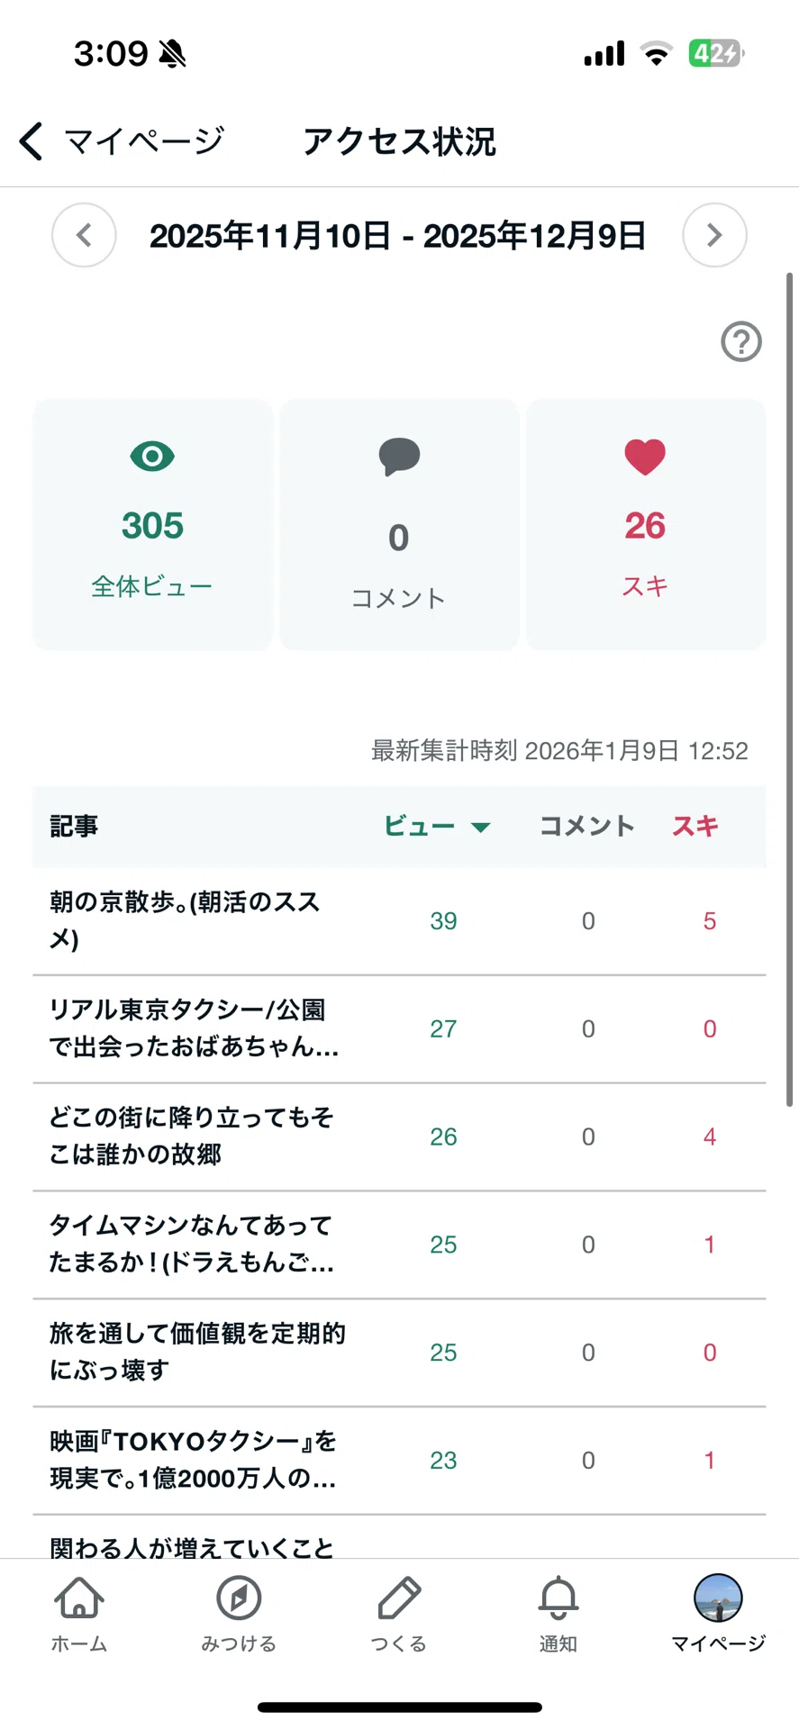The image size is (799, 1729).
Task: Tap the マイページ back label in header
Action: point(143,141)
